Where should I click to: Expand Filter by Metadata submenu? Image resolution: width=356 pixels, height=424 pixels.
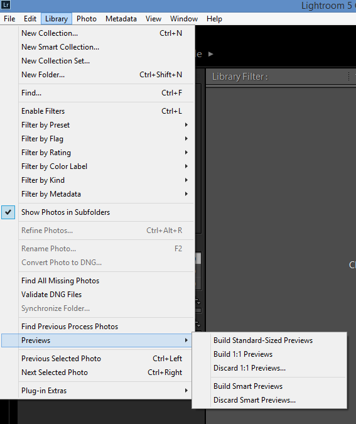click(97, 194)
